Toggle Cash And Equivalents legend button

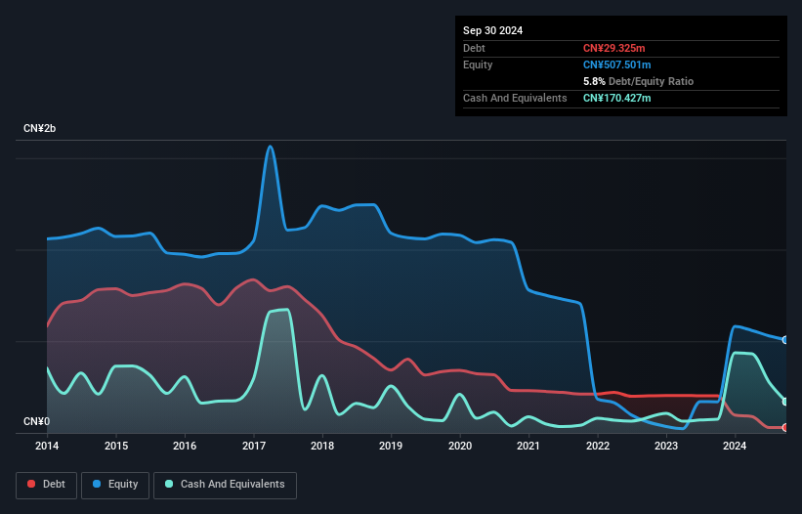(x=225, y=485)
